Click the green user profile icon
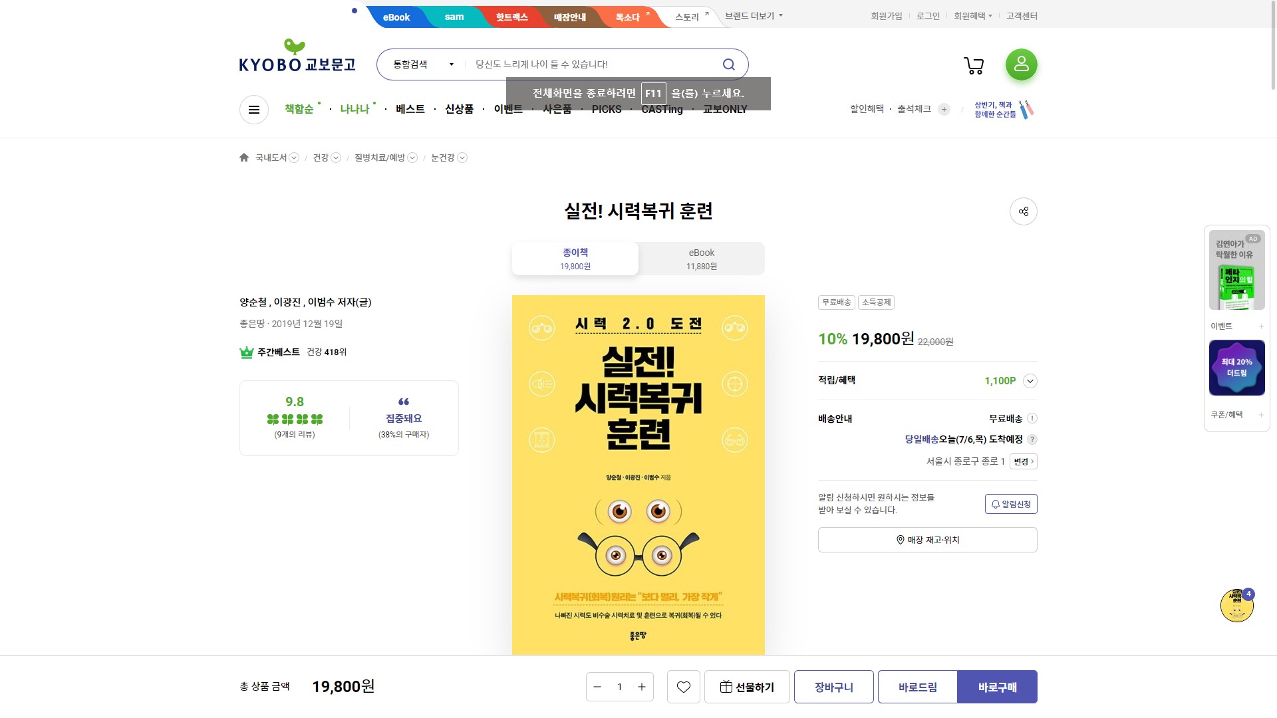This screenshot has height=718, width=1277. [x=1021, y=64]
